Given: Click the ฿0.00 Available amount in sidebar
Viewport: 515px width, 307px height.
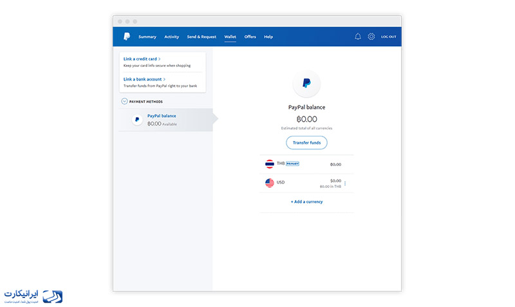Looking at the screenshot, I should (x=162, y=124).
